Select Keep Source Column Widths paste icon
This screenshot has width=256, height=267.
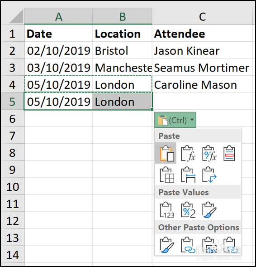188,175
